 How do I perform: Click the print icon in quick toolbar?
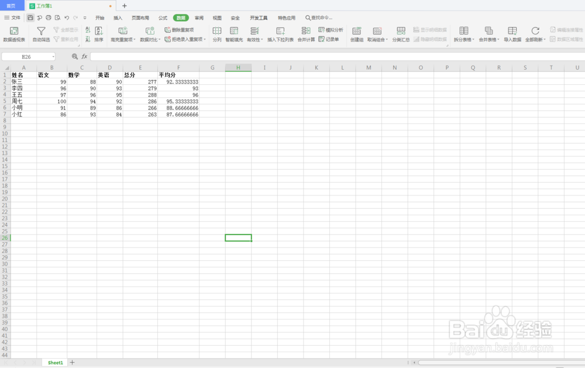coord(49,18)
